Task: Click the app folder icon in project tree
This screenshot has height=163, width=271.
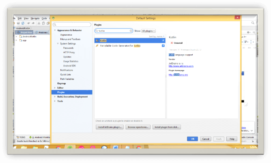Action: (x=21, y=41)
